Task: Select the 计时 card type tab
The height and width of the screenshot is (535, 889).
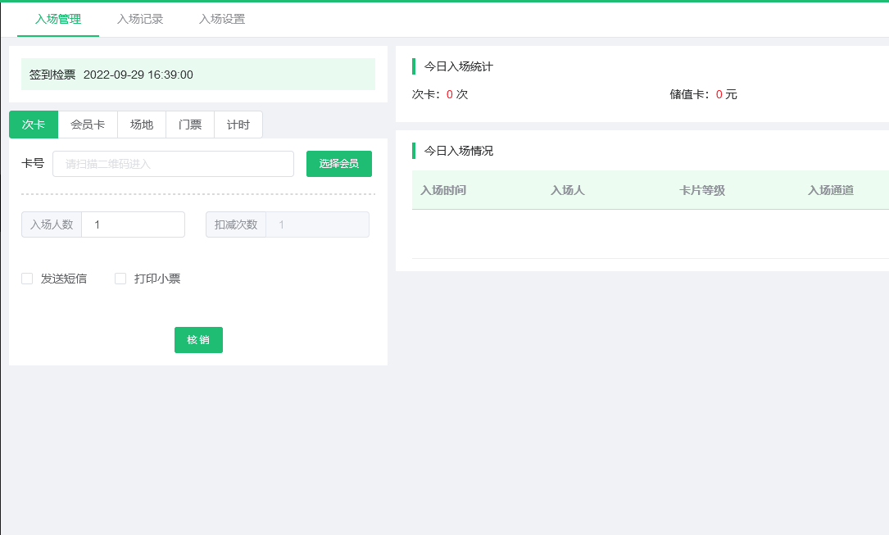Action: pos(237,124)
